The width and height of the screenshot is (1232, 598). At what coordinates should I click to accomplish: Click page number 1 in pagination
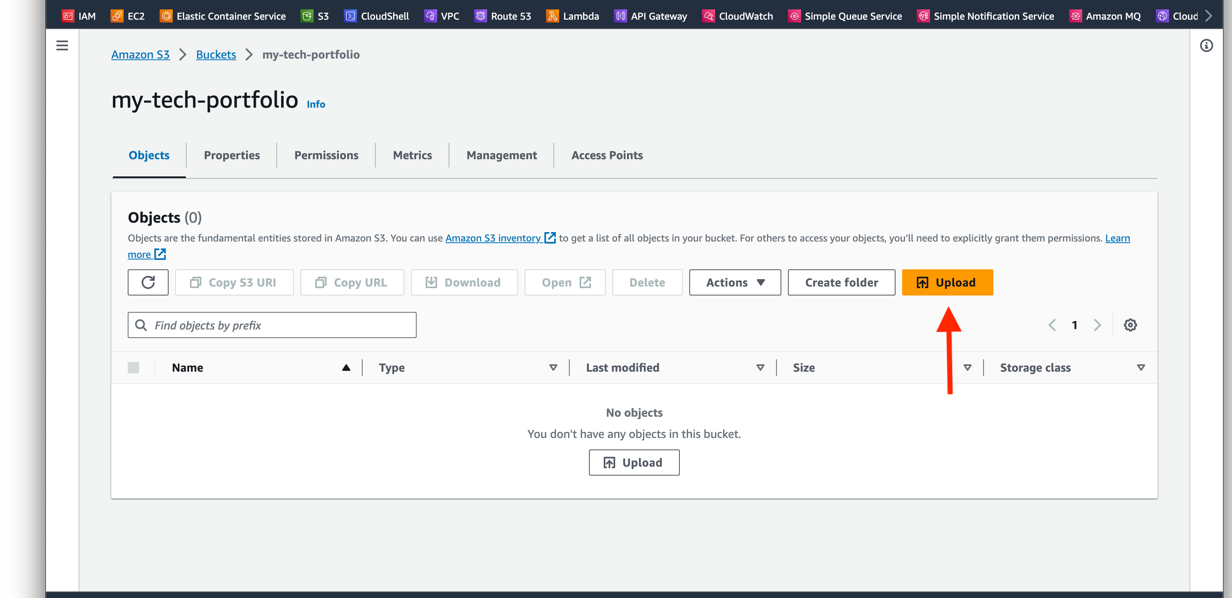coord(1074,325)
